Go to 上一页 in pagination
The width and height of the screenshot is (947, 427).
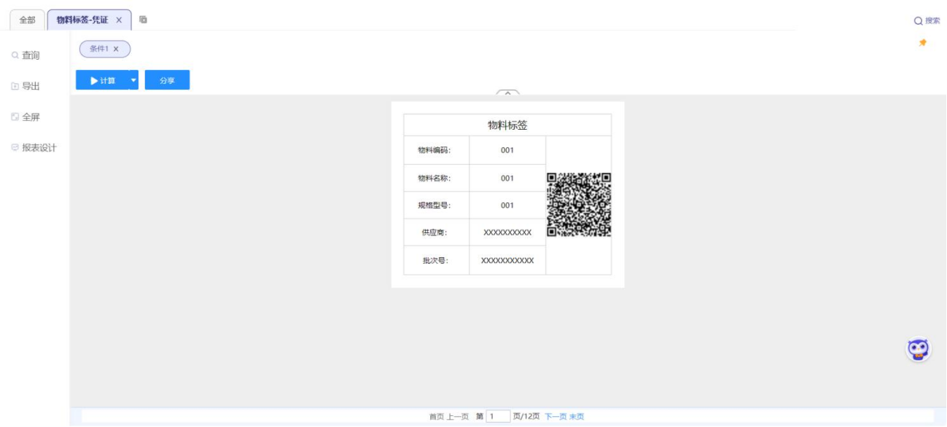(458, 417)
